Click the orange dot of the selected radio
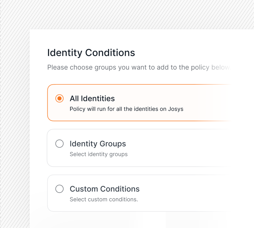The height and width of the screenshot is (228, 254). pos(59,99)
